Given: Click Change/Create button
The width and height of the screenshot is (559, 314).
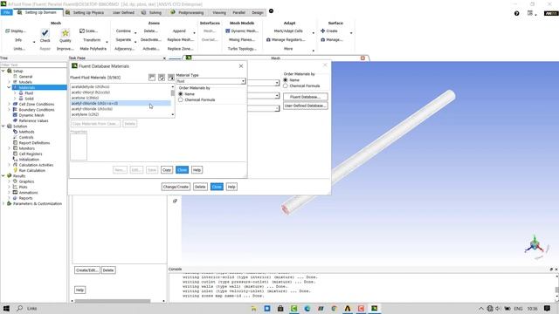Looking at the screenshot, I should point(176,187).
